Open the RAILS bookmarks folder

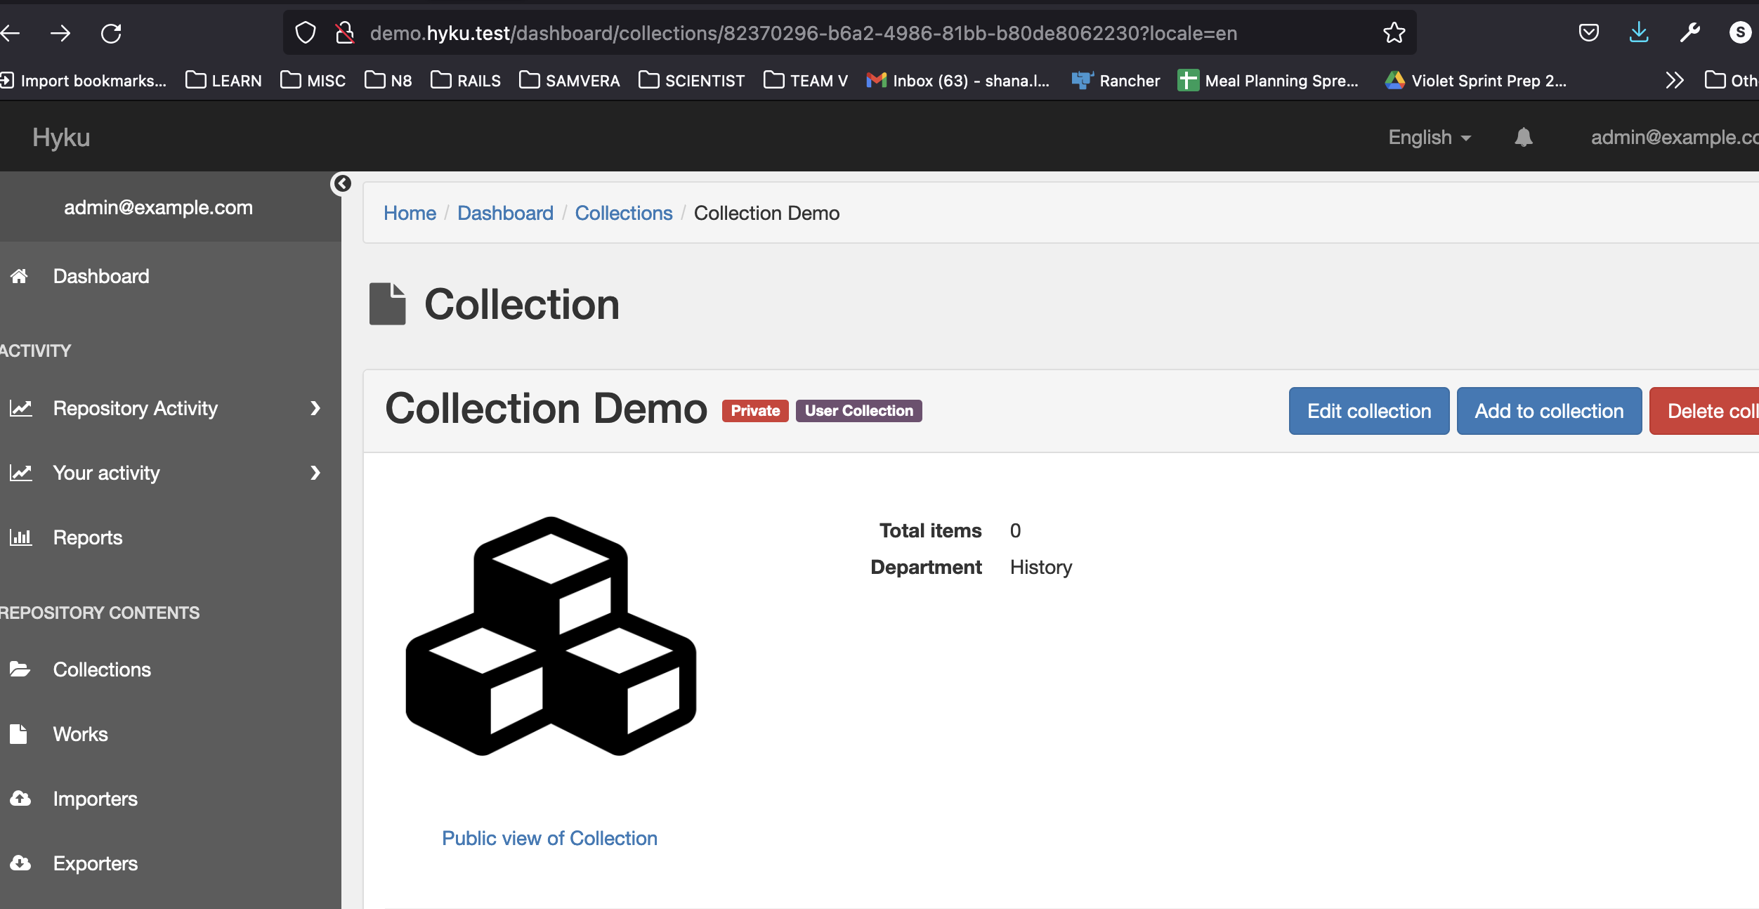(x=466, y=81)
